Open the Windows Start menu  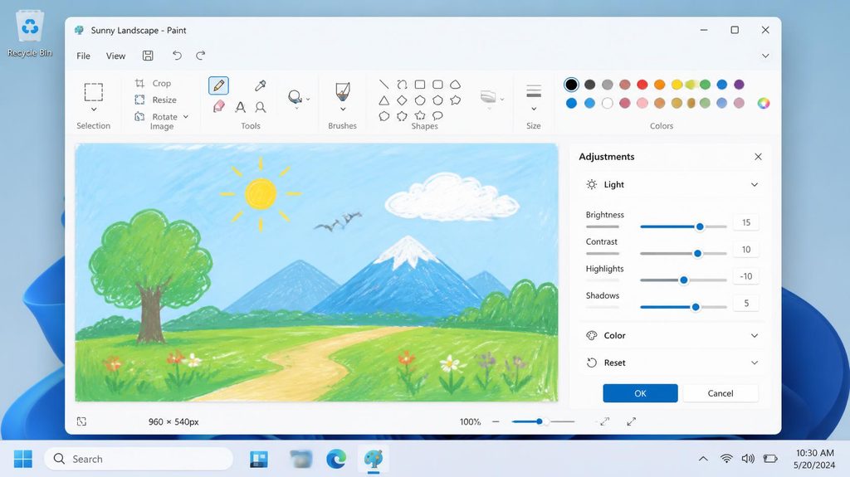[x=22, y=459]
